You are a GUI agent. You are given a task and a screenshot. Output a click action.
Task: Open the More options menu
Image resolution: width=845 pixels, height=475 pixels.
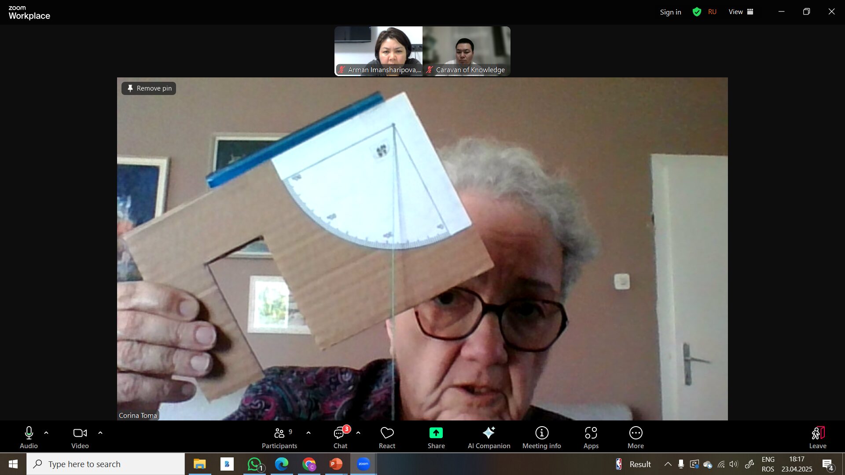[x=636, y=438]
